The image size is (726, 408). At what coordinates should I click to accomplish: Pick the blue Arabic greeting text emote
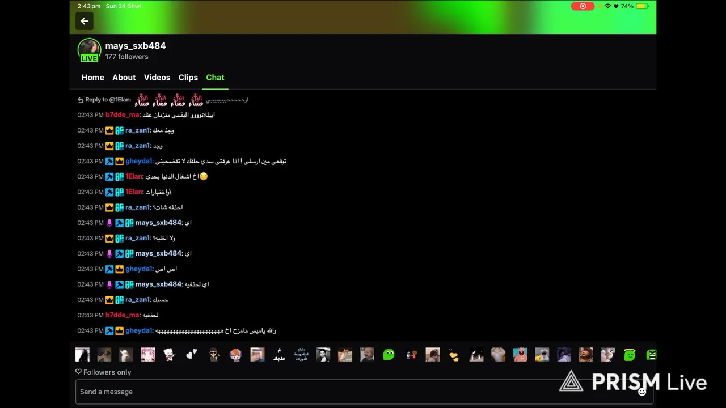(301, 355)
